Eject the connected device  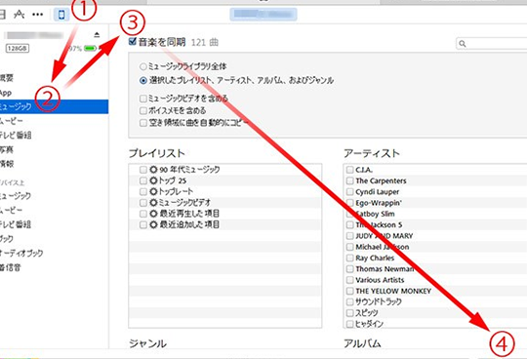click(97, 34)
